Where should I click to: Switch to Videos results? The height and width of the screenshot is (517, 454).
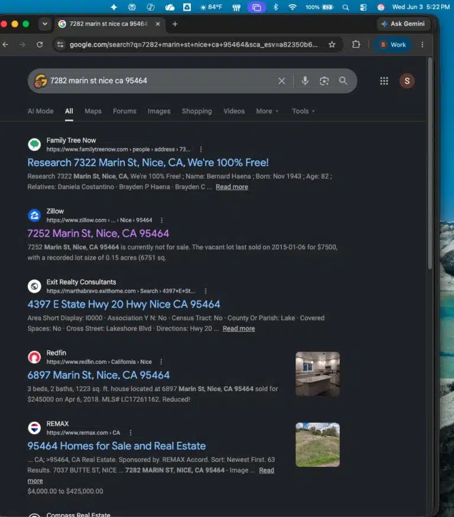[x=234, y=111]
